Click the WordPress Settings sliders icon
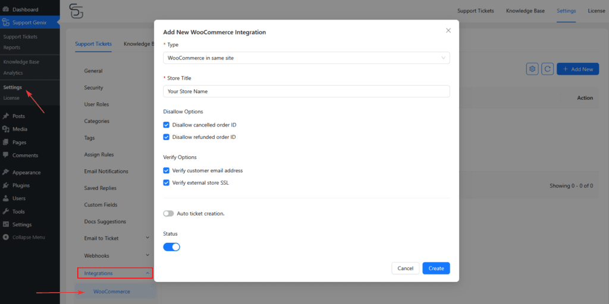 pos(6,224)
